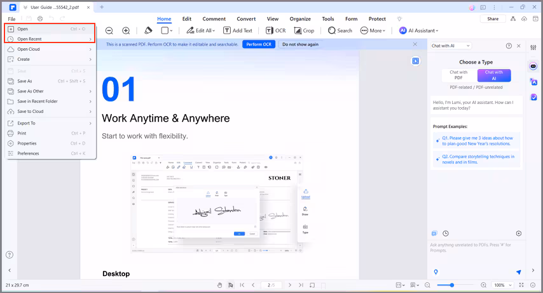Choose Save As Other from File menu
Screen dimensions: 543x293
point(51,91)
